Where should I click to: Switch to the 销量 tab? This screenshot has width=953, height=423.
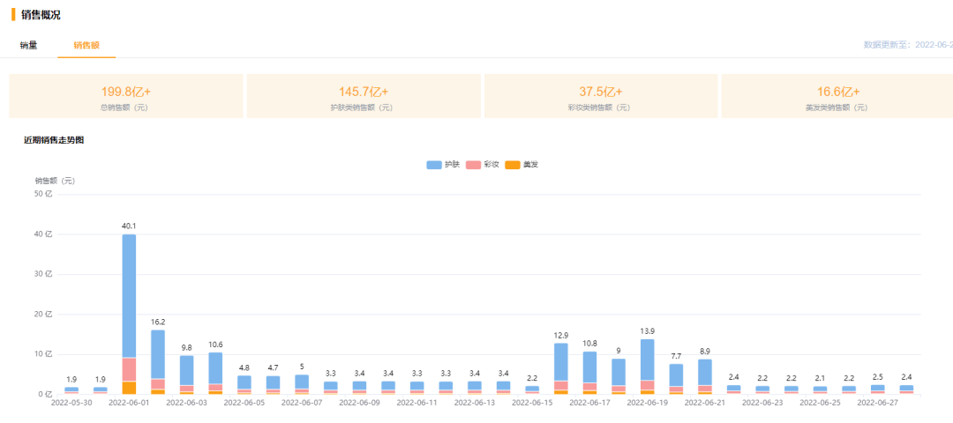coord(28,46)
